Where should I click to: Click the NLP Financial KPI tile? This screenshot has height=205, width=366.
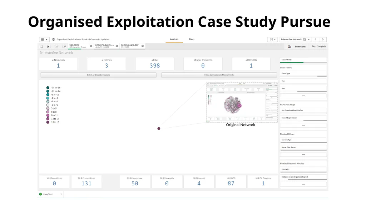pyautogui.click(x=199, y=182)
